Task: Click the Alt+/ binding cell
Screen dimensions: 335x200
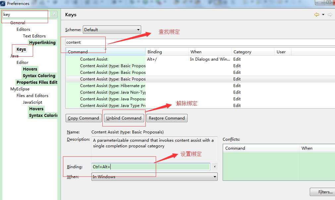Action: coord(152,59)
